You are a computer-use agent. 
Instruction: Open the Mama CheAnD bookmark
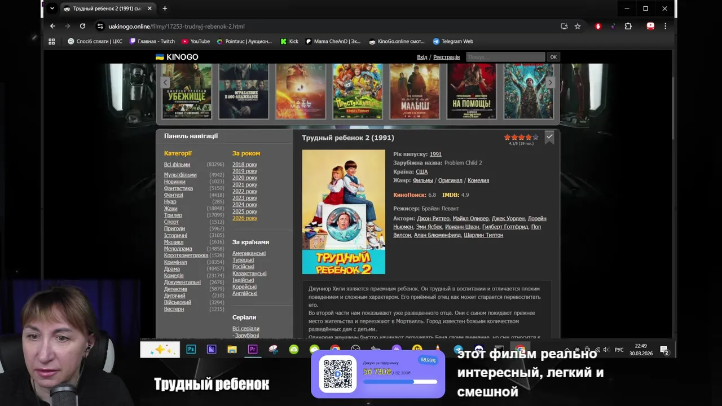pos(333,41)
